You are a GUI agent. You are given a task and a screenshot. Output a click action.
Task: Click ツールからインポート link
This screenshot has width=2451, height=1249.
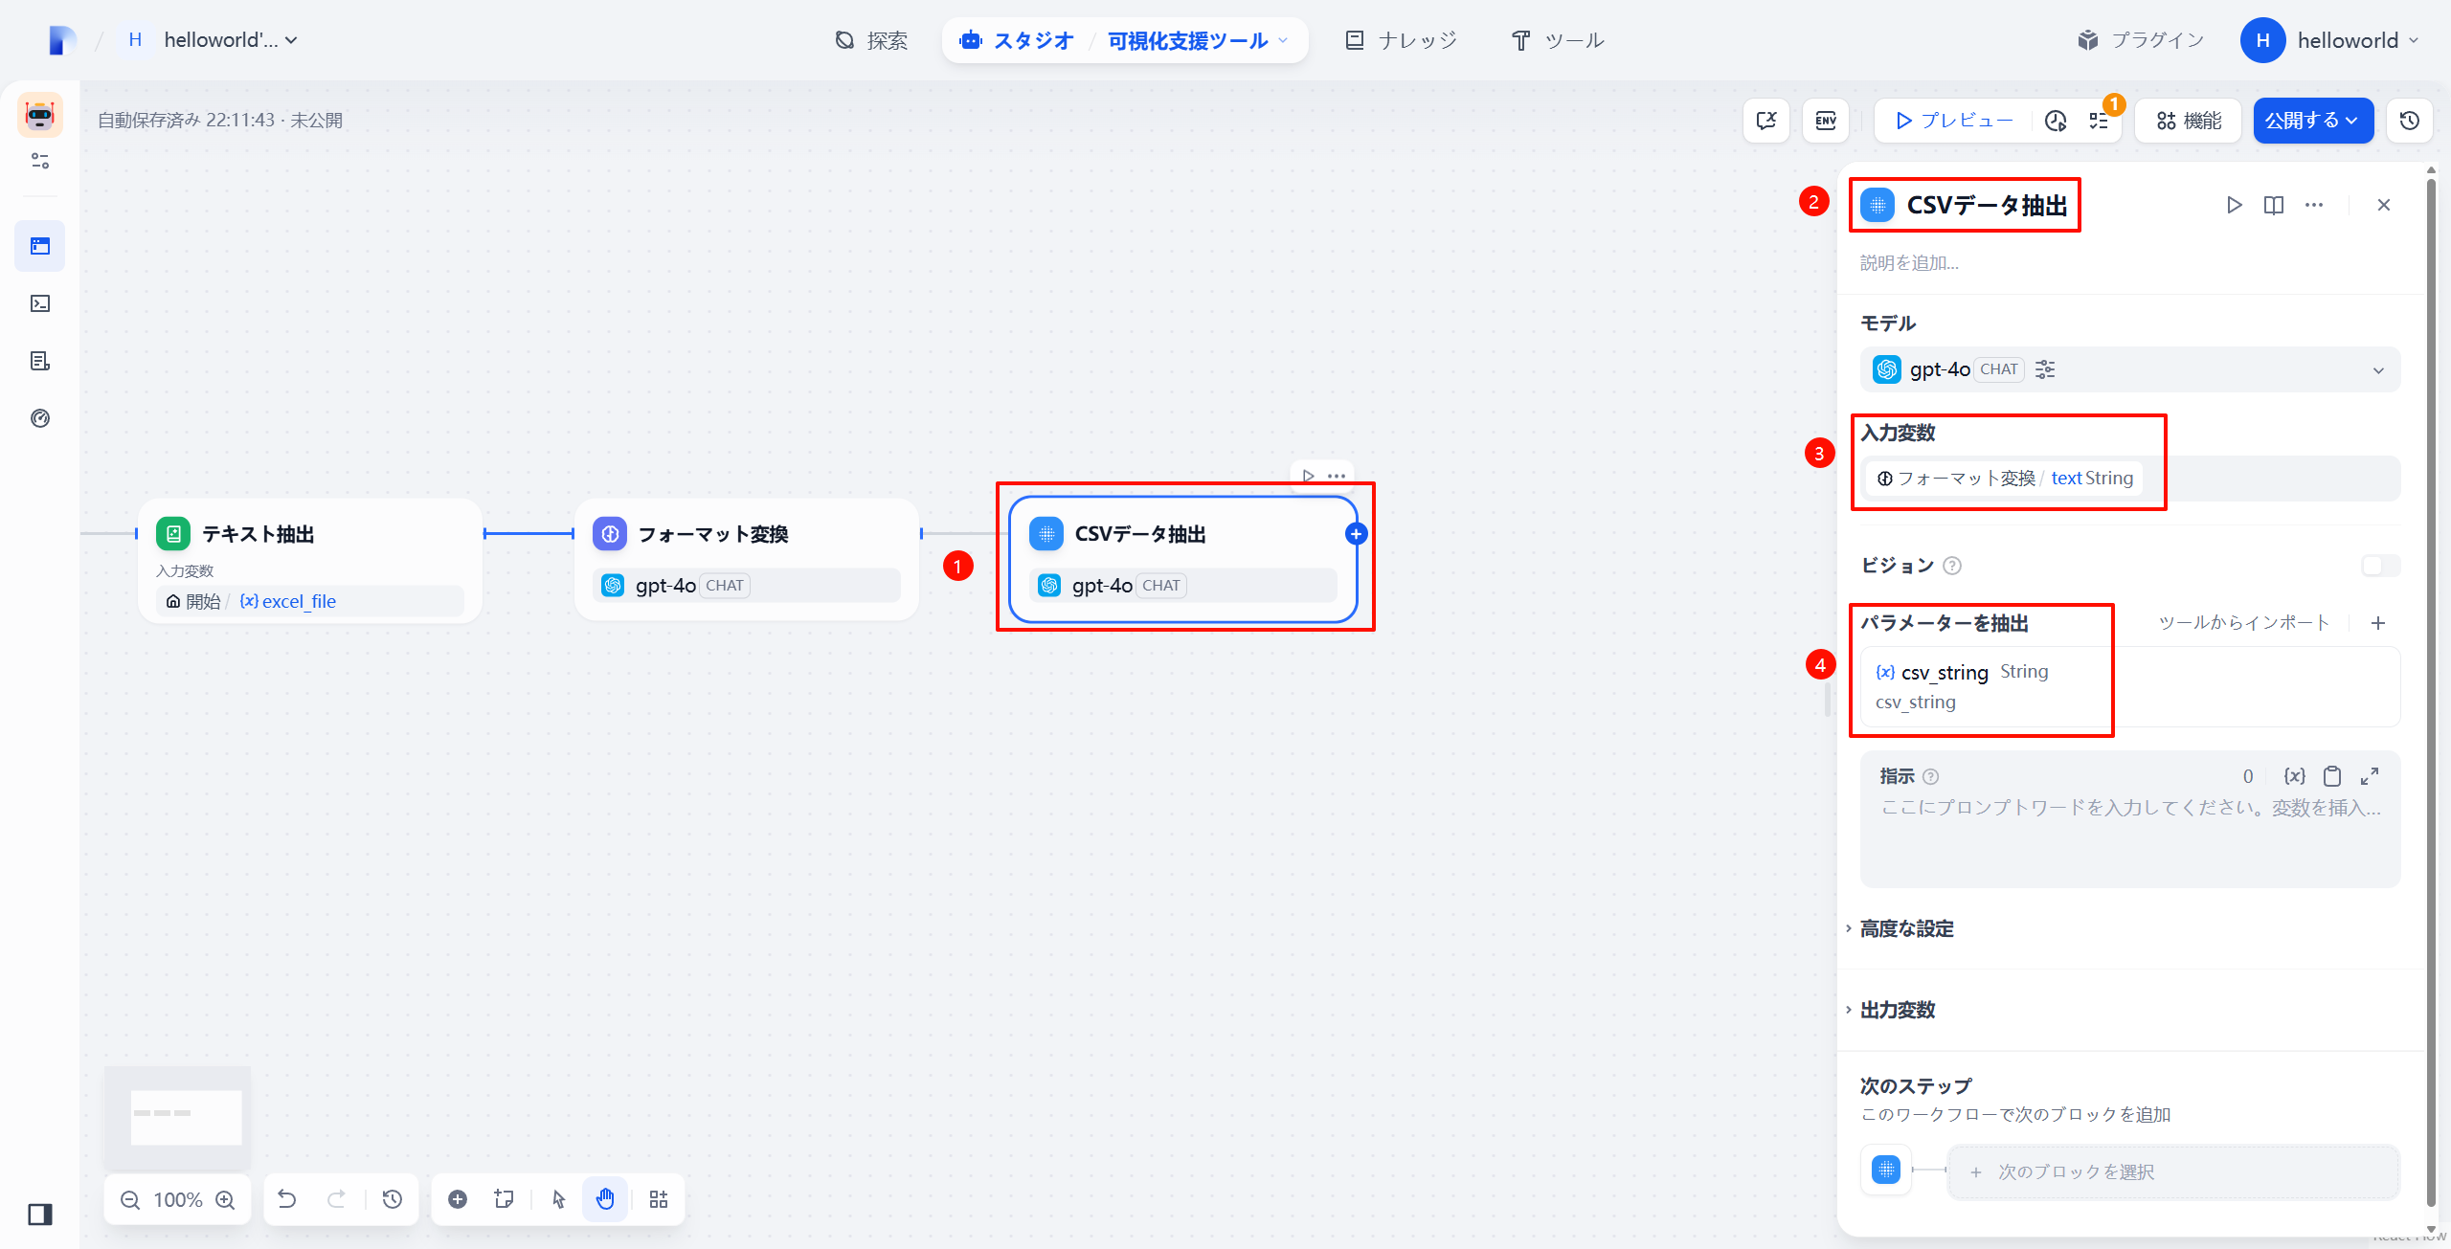2243,623
